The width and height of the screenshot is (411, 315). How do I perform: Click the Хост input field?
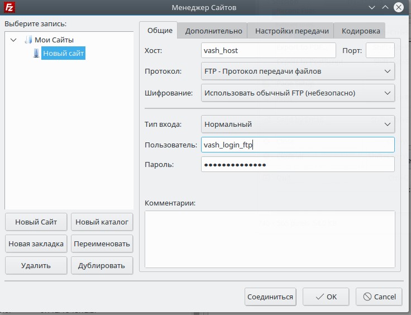pos(268,50)
